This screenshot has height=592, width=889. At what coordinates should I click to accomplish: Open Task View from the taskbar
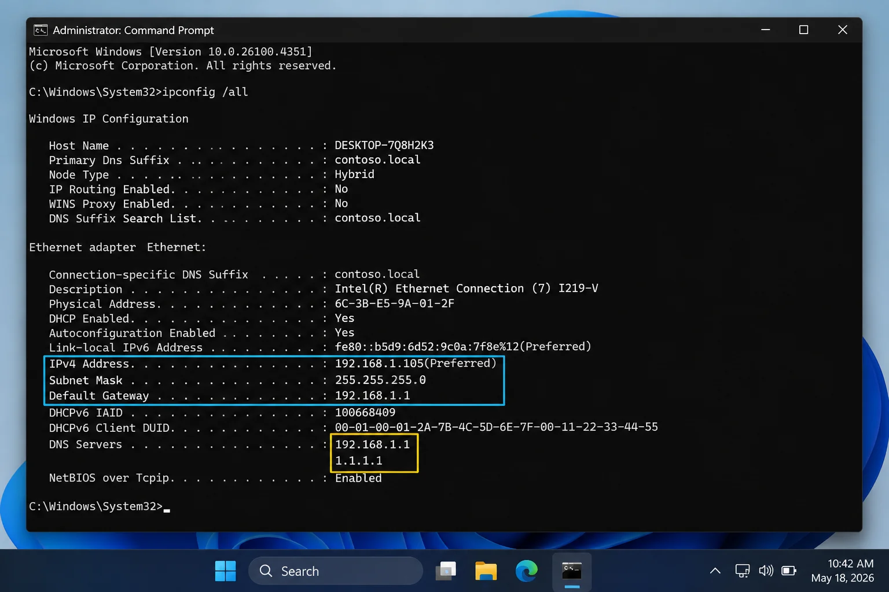coord(446,571)
